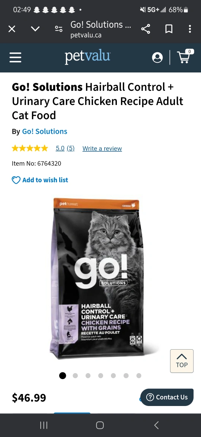
Task: Select the second carousel dot
Action: point(75,376)
